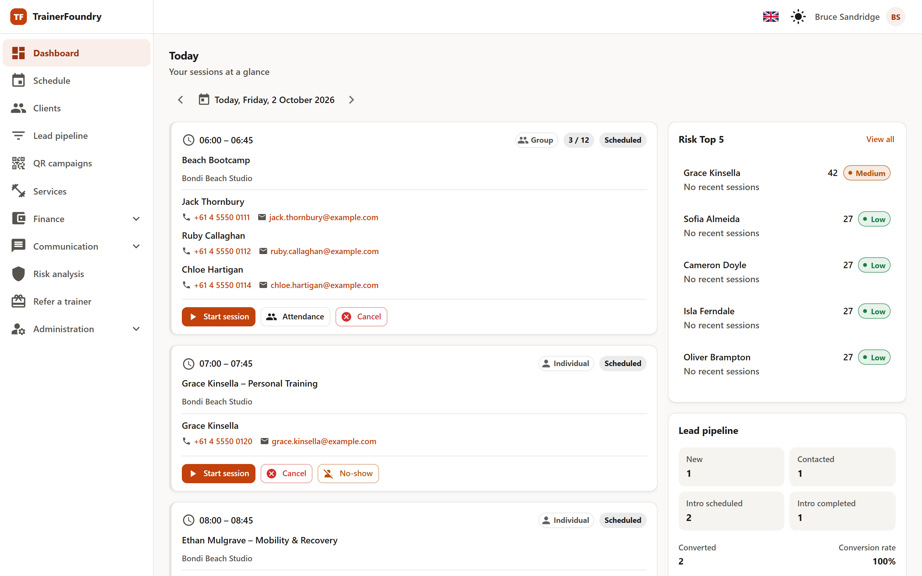This screenshot has width=922, height=576.
Task: Email ruby.callaghan@example.com
Action: coord(325,252)
